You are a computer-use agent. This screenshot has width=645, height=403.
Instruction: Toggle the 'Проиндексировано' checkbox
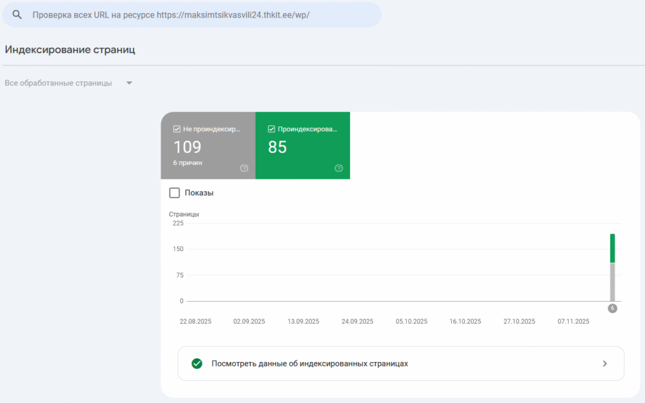271,129
